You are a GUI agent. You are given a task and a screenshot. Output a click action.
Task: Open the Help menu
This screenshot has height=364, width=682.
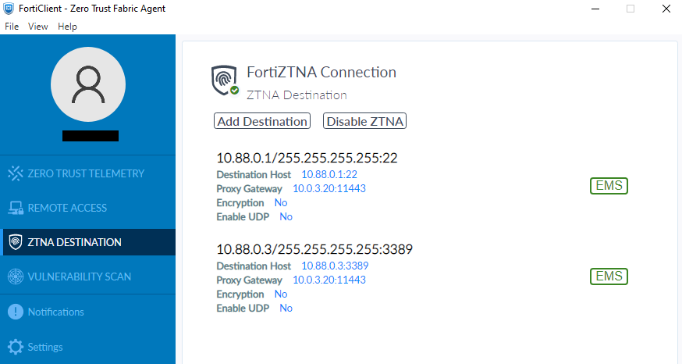(67, 27)
